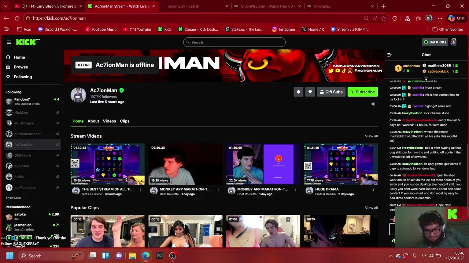The height and width of the screenshot is (263, 469).
Task: Switch to the About tab
Action: (93, 121)
